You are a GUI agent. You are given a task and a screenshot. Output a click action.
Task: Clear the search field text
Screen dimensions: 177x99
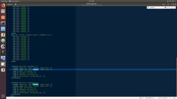point(165,7)
